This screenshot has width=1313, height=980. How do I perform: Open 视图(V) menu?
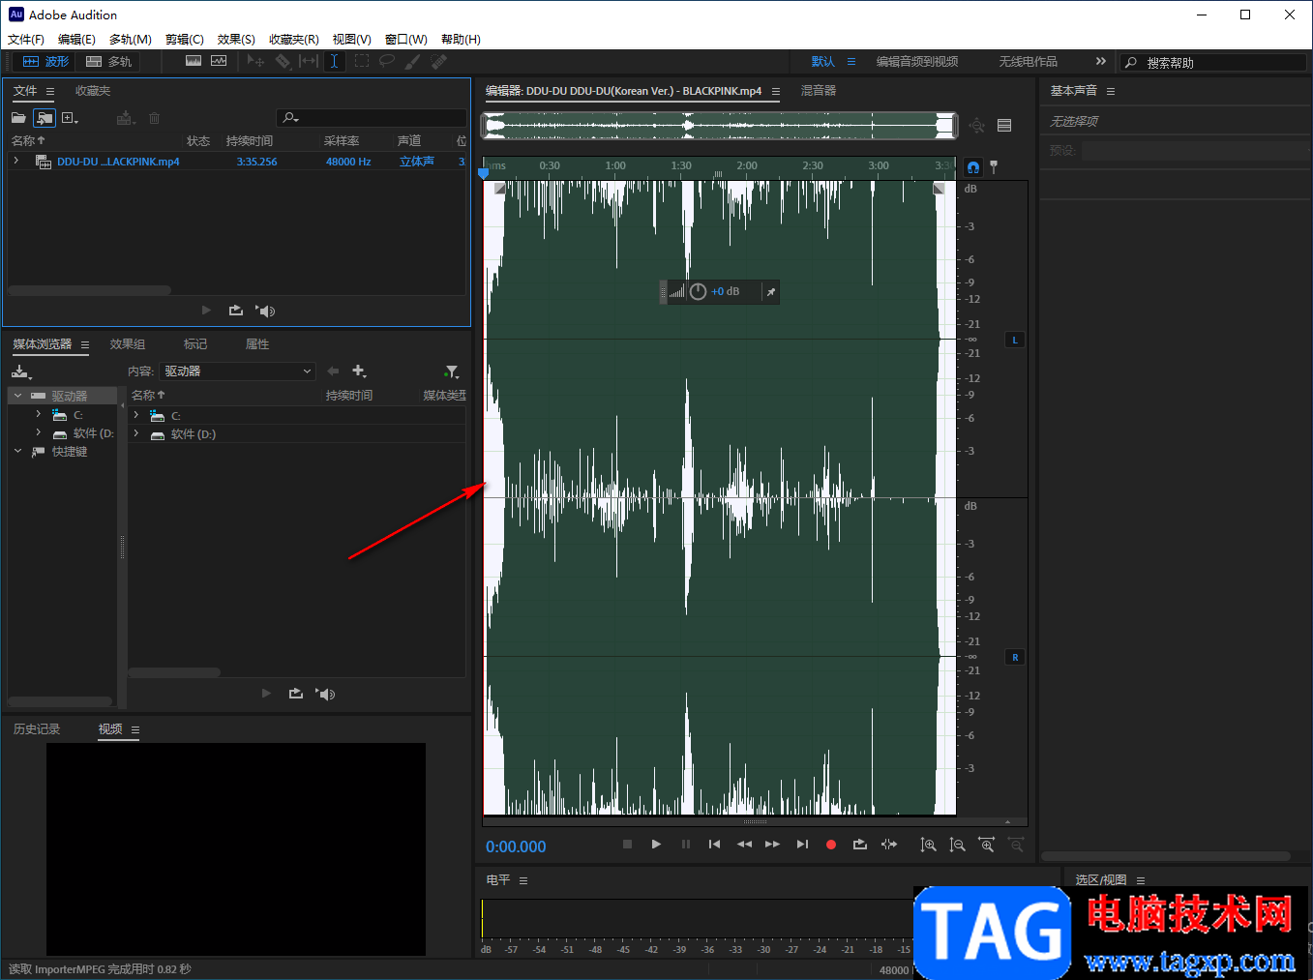pyautogui.click(x=352, y=39)
